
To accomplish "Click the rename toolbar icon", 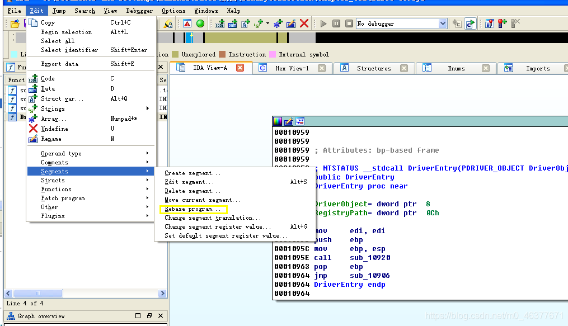I will [x=291, y=24].
